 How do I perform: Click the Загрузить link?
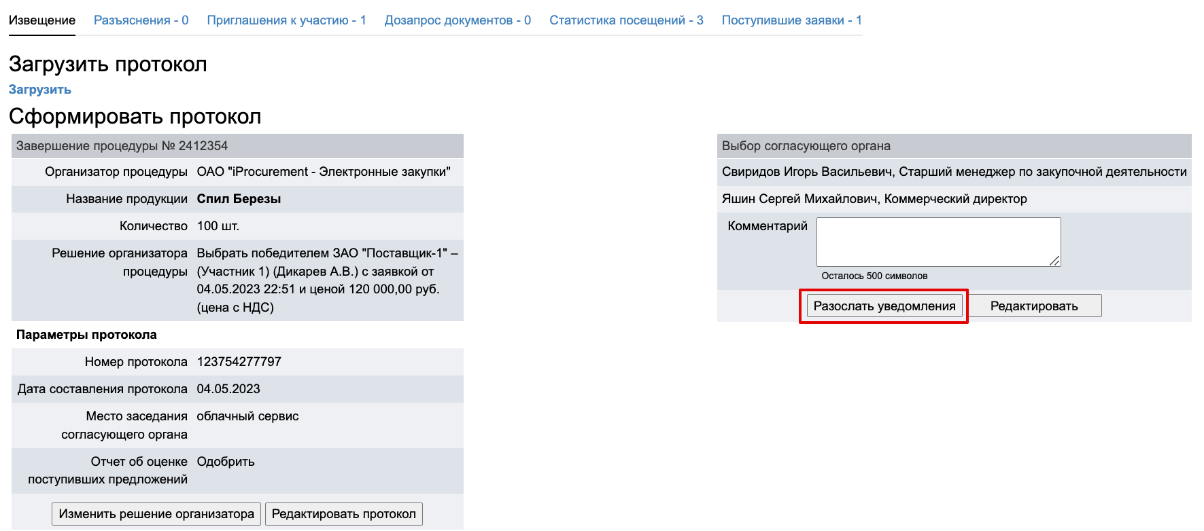click(40, 90)
